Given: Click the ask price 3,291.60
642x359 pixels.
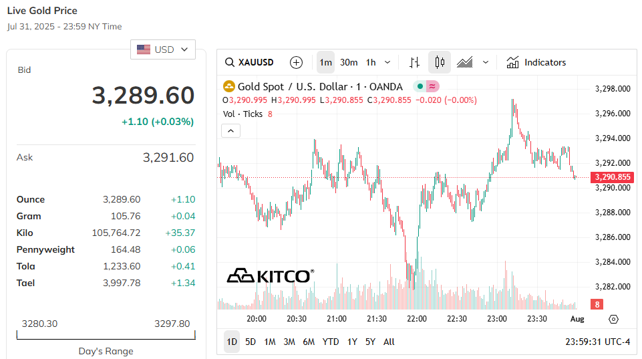Looking at the screenshot, I should coord(168,157).
